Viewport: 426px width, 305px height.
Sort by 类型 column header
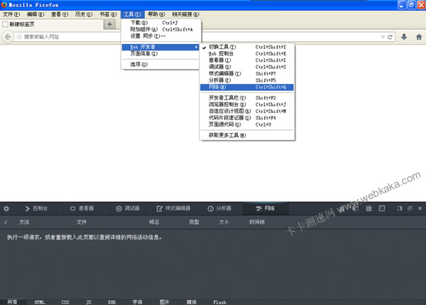coord(194,222)
